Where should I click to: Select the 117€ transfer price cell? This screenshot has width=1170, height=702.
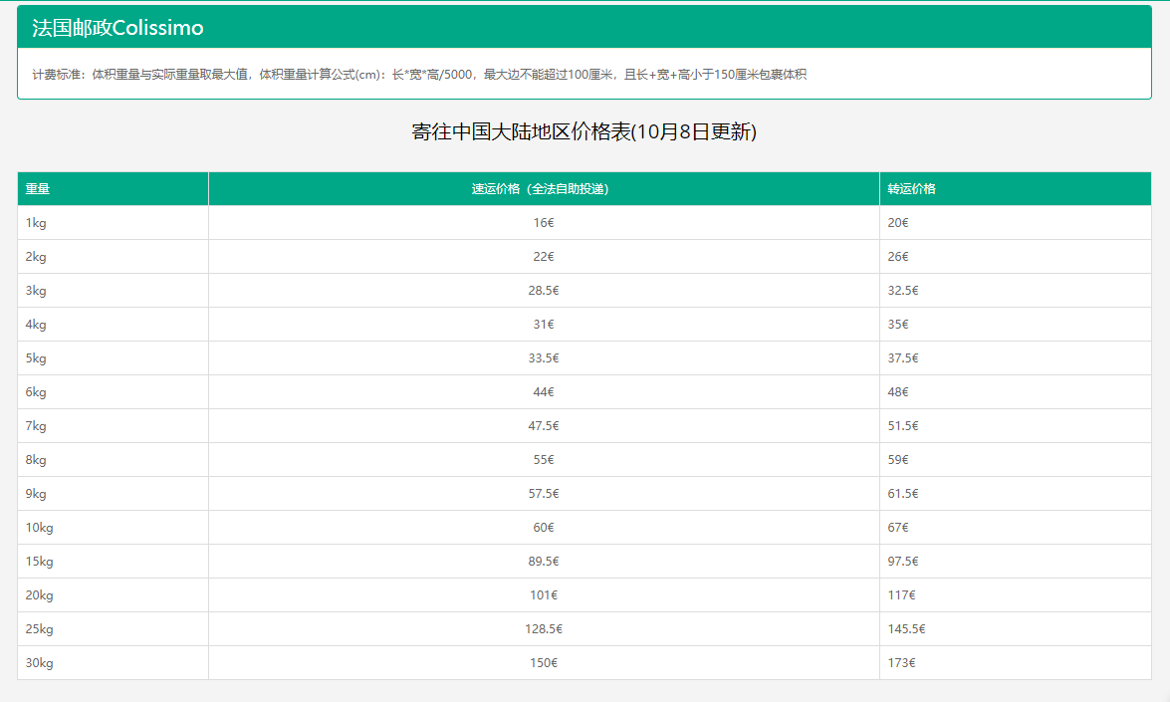point(1016,595)
